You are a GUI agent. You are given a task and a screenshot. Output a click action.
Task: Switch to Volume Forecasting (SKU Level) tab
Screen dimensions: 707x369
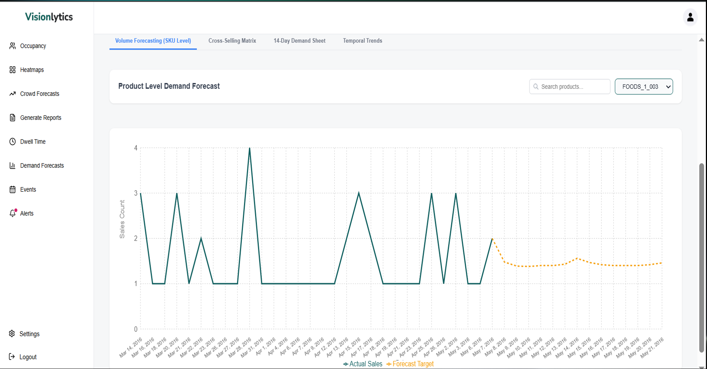(x=153, y=41)
